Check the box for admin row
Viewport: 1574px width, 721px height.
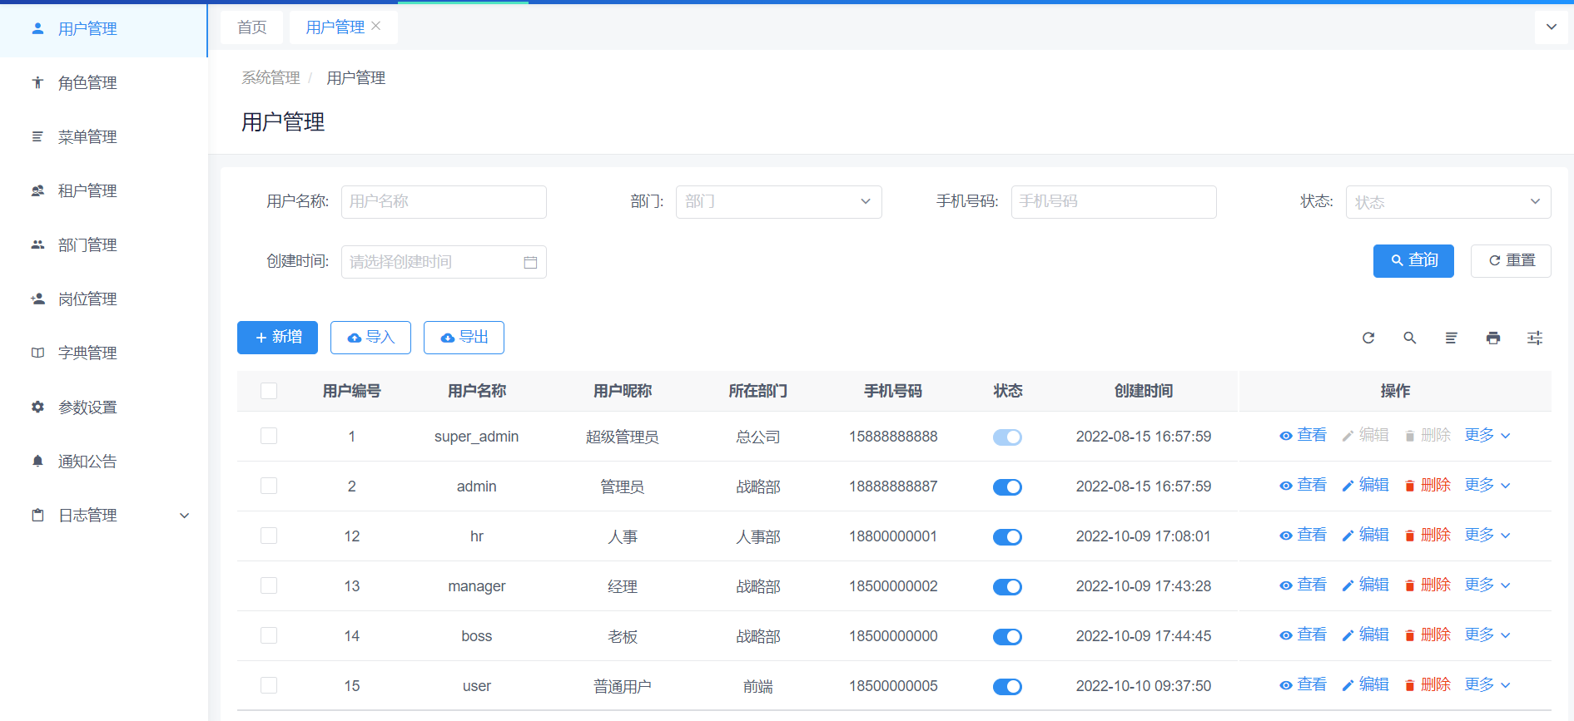click(x=269, y=486)
